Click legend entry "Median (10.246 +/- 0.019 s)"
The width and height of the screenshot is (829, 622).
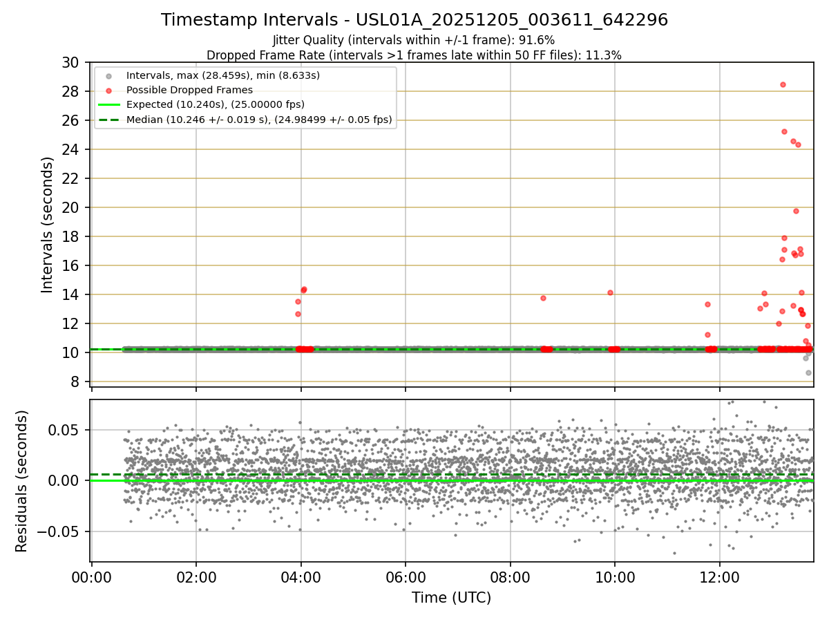[259, 120]
